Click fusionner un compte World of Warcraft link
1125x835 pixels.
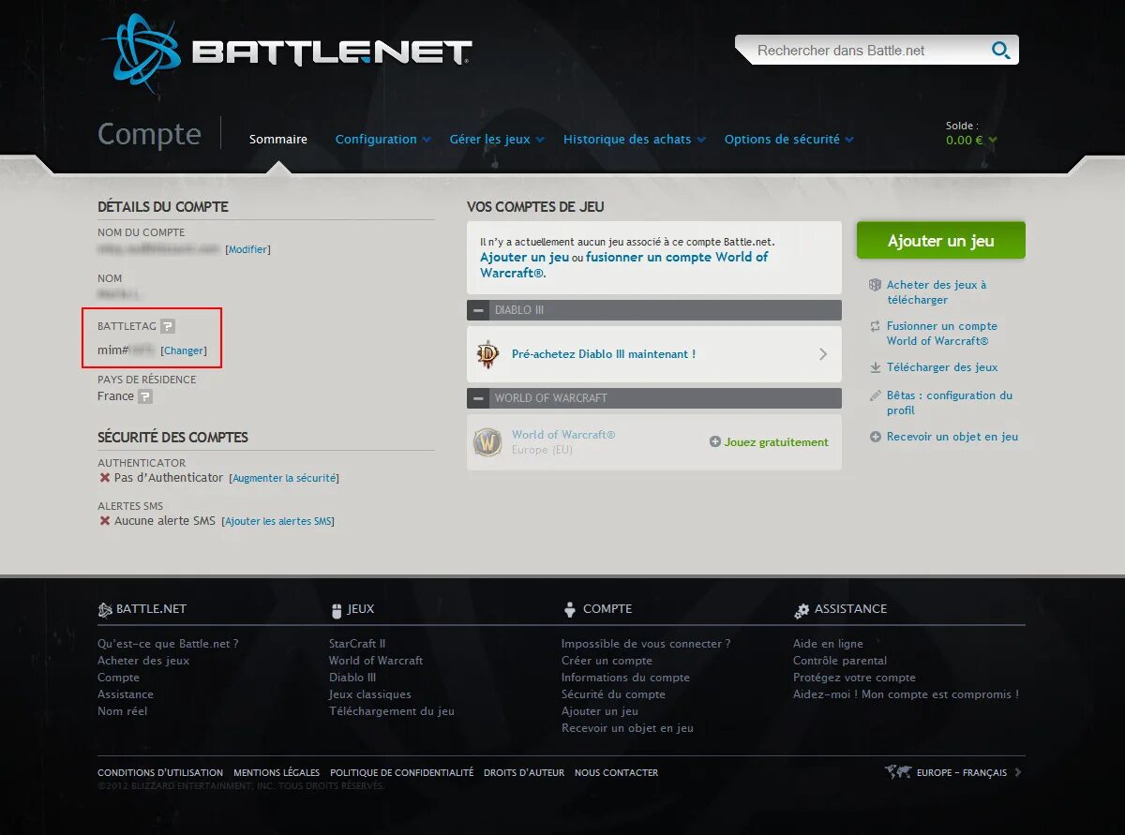click(x=624, y=265)
